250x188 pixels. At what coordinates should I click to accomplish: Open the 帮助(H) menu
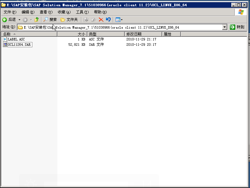[100, 12]
